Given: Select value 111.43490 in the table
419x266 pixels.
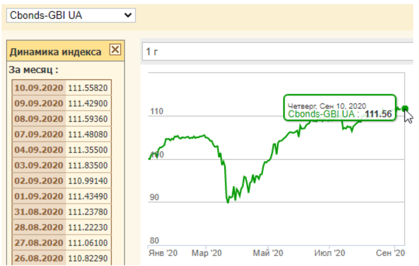Looking at the screenshot, I should tap(88, 196).
